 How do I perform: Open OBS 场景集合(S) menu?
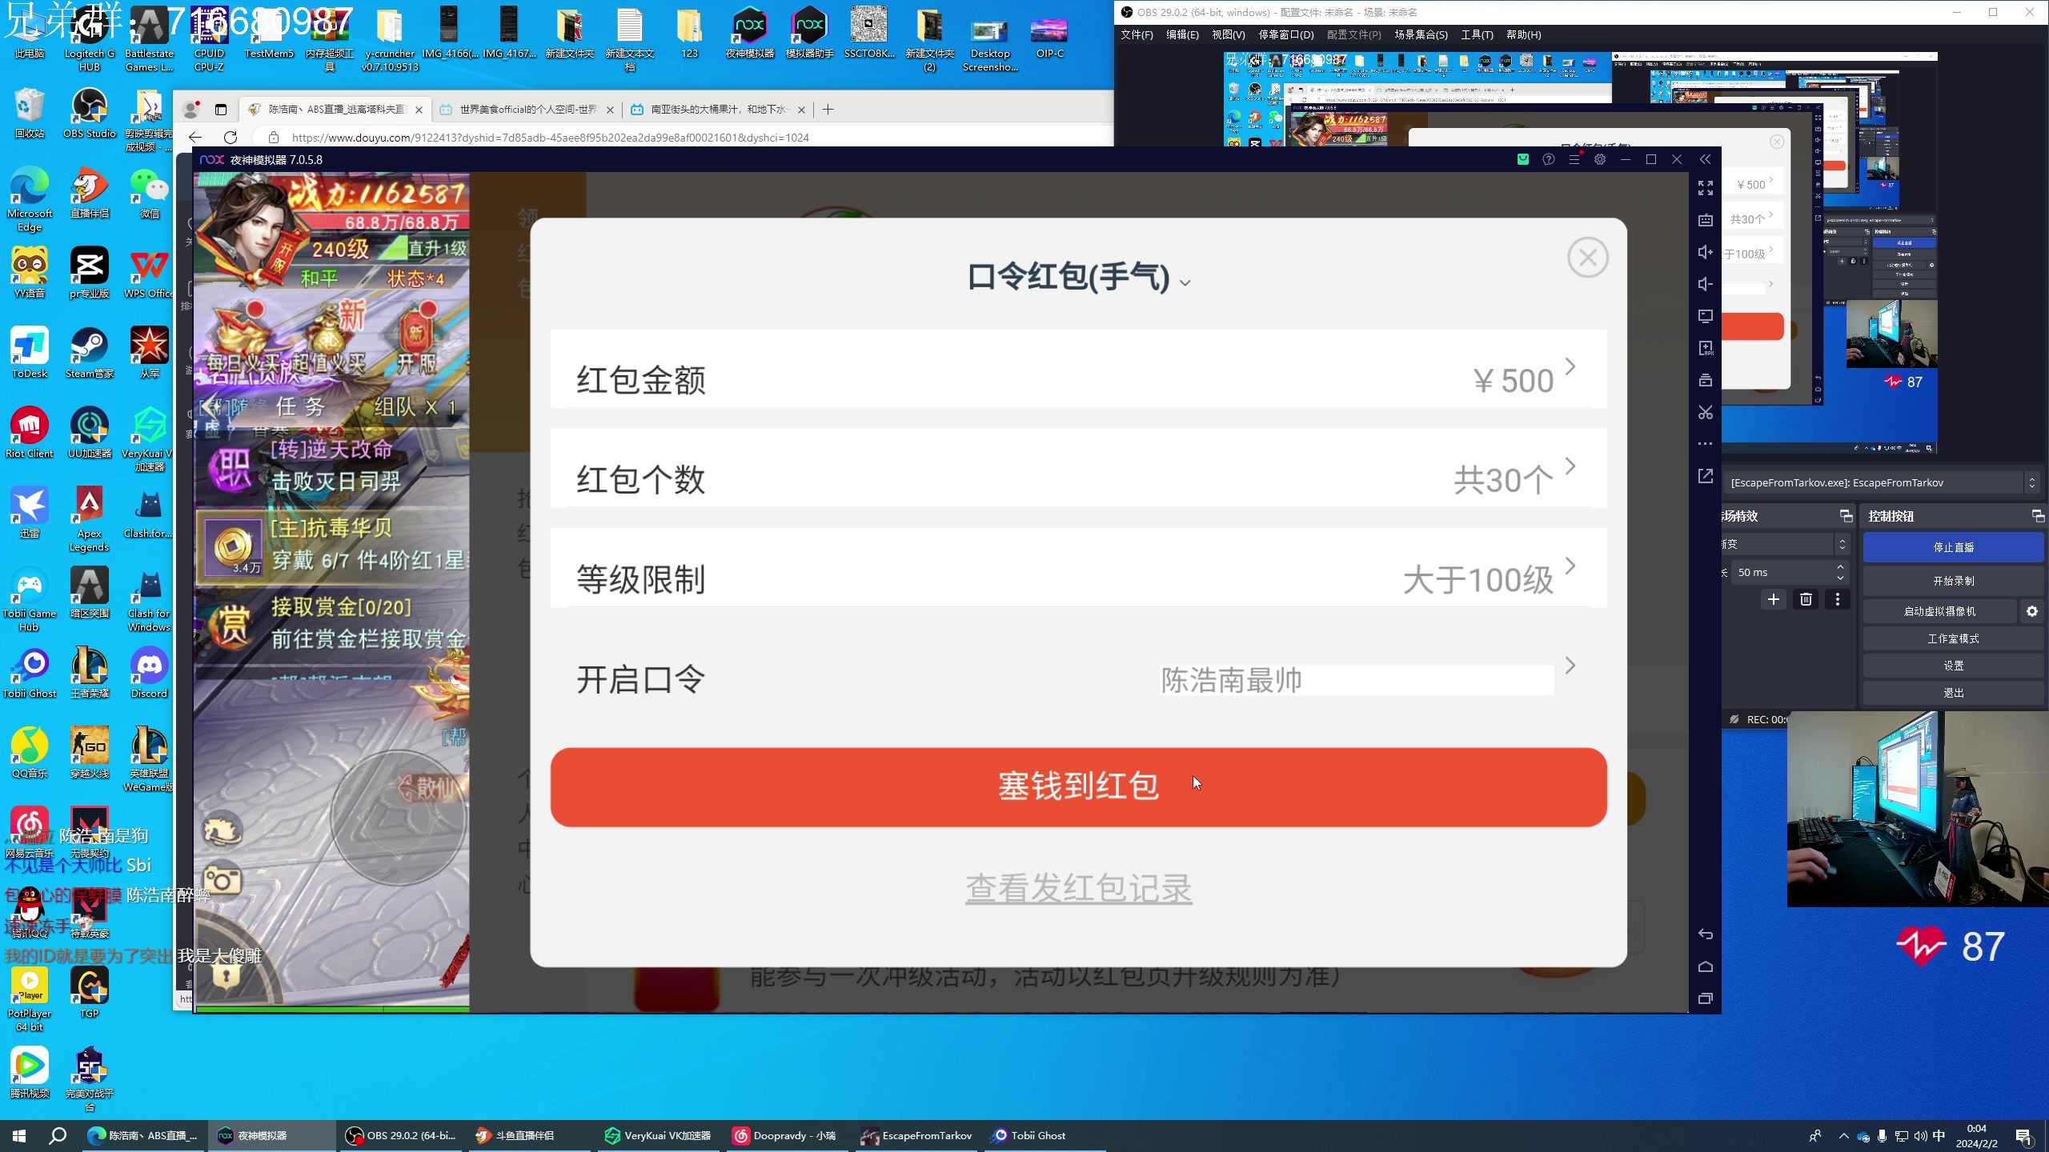1421,34
